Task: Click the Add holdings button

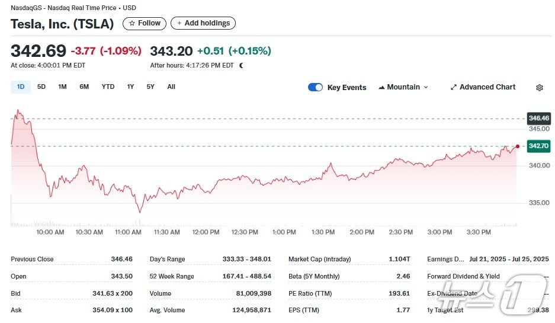Action: (x=203, y=23)
